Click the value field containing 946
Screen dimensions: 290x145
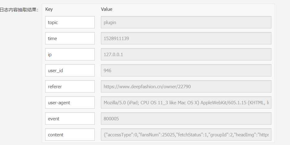(x=186, y=71)
